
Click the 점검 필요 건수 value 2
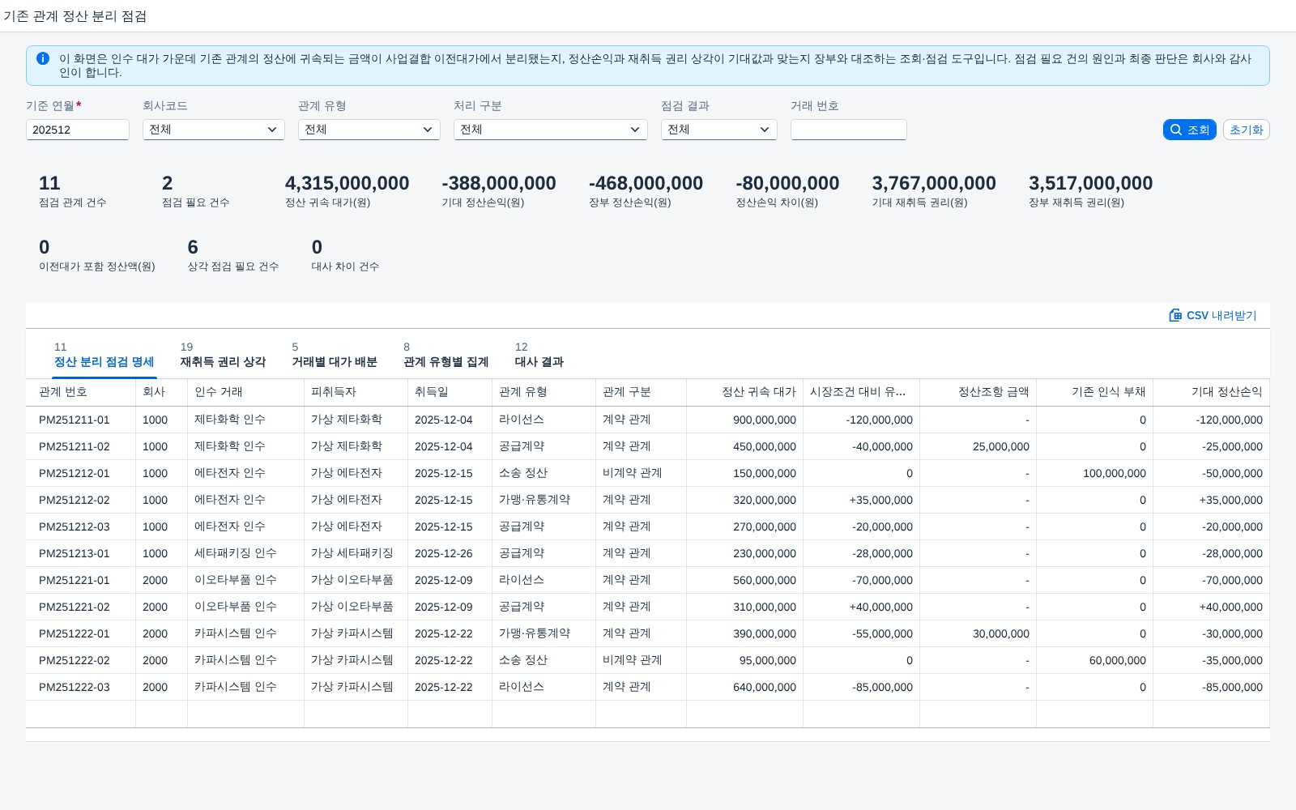point(168,183)
